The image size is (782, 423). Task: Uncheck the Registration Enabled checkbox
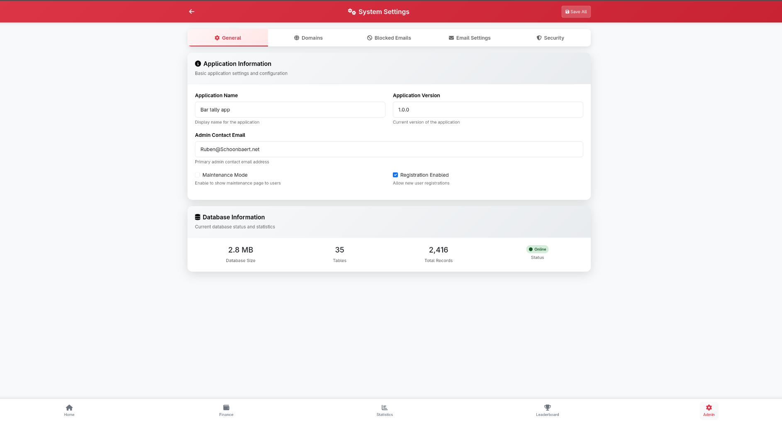pyautogui.click(x=395, y=175)
